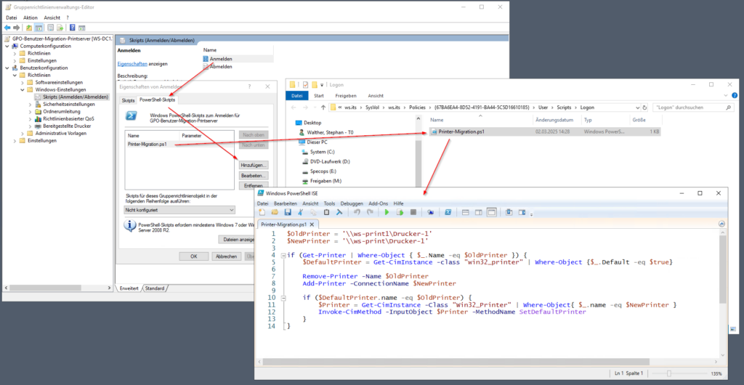The width and height of the screenshot is (744, 385).
Task: Select Bereitgestellte Drucker in the tree
Action: pos(67,126)
